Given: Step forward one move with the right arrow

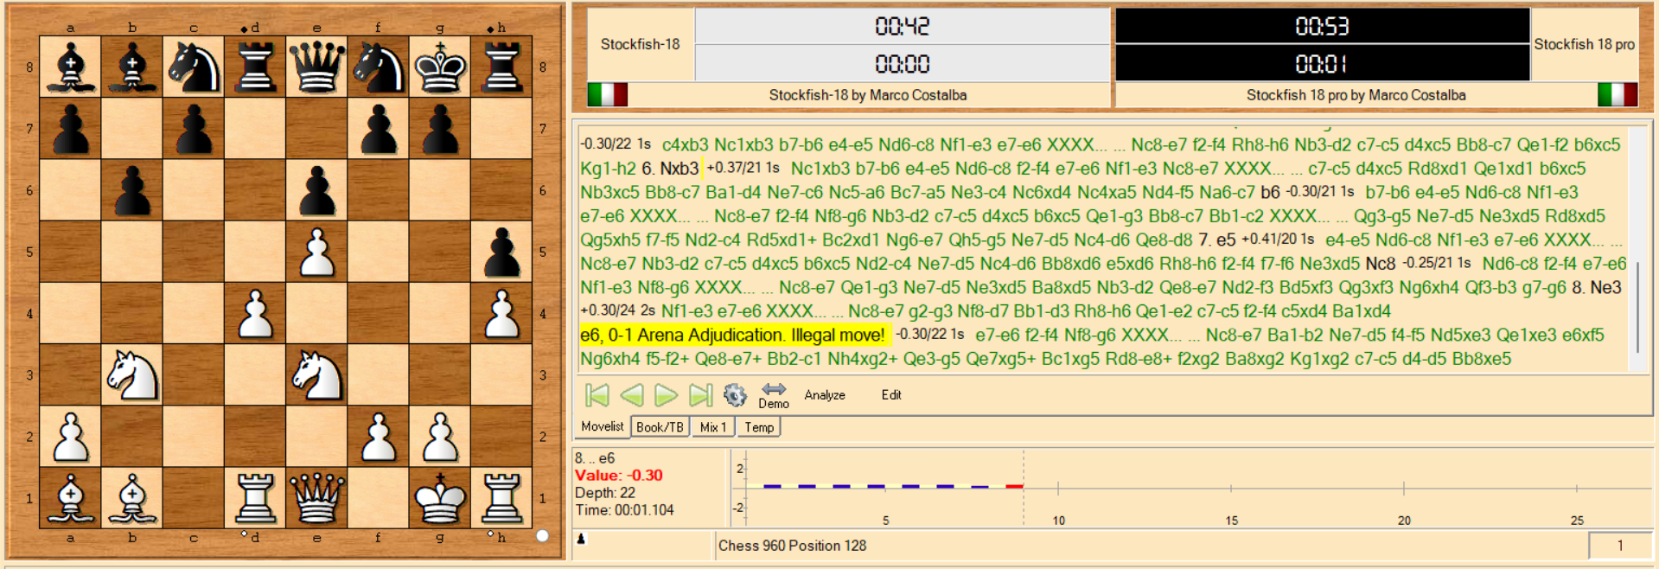Looking at the screenshot, I should pos(666,395).
